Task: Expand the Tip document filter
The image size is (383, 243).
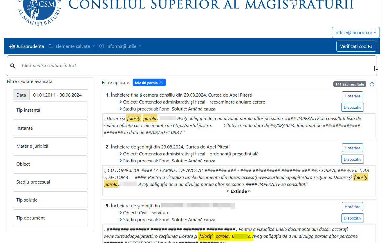Action: click(50, 218)
